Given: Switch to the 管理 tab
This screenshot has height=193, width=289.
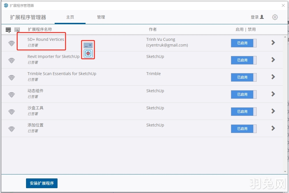Looking at the screenshot, I should click(101, 17).
